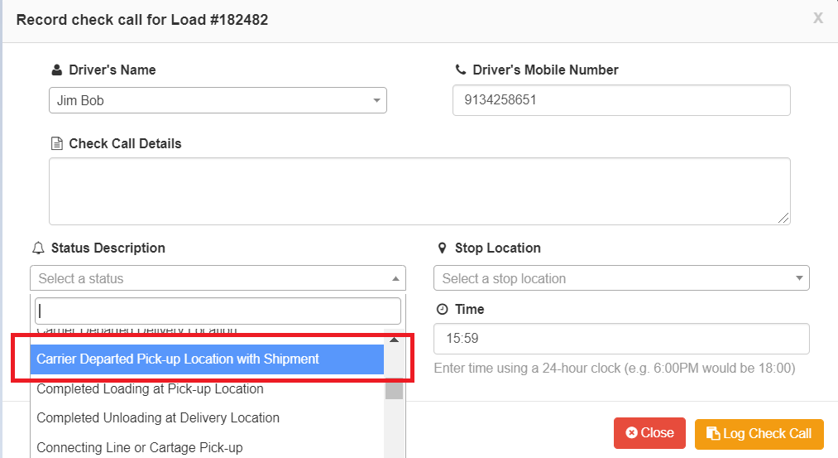838x458 pixels.
Task: Collapse the Select a status dropdown
Action: point(218,278)
